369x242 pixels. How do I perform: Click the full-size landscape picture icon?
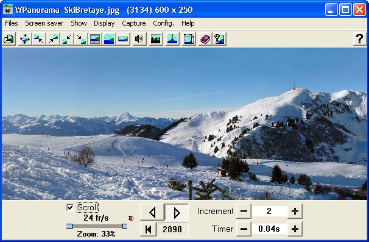[x=109, y=39]
